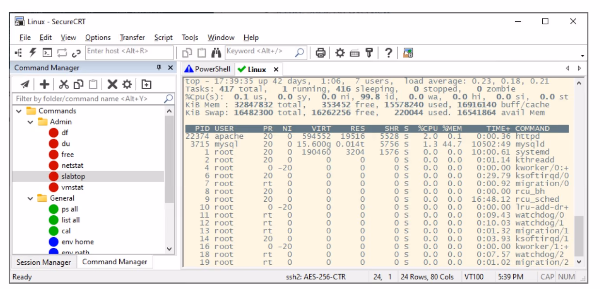This screenshot has width=600, height=289.
Task: Switch to the PowerShell tab
Action: [x=208, y=69]
